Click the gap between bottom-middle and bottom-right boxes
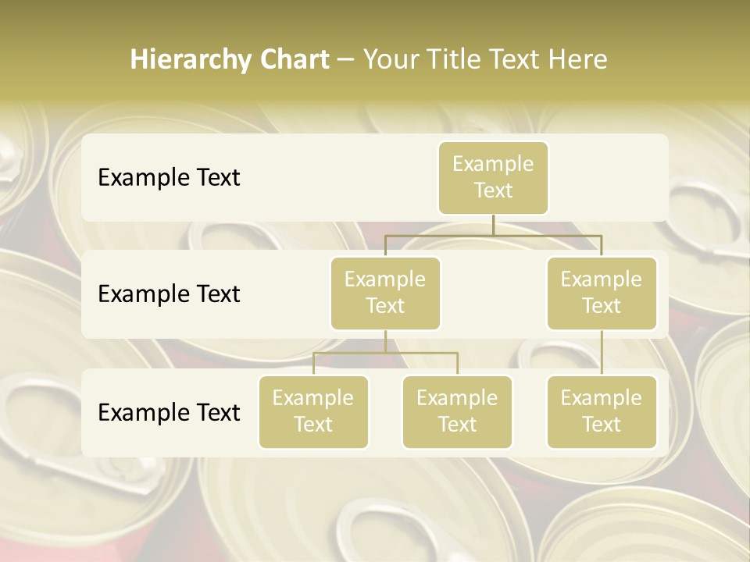Image resolution: width=750 pixels, height=562 pixels. pyautogui.click(x=530, y=412)
